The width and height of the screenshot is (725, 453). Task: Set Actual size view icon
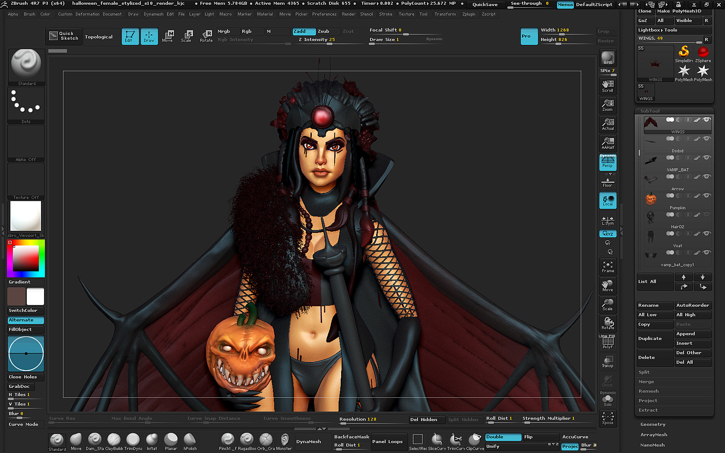608,124
